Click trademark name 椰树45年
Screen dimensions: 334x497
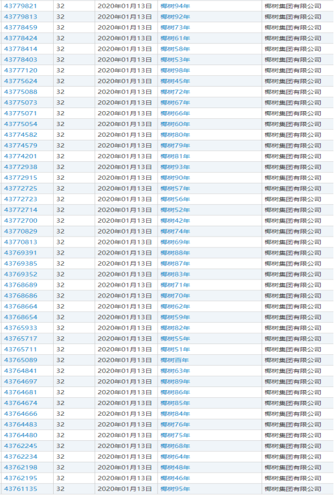pos(175,81)
